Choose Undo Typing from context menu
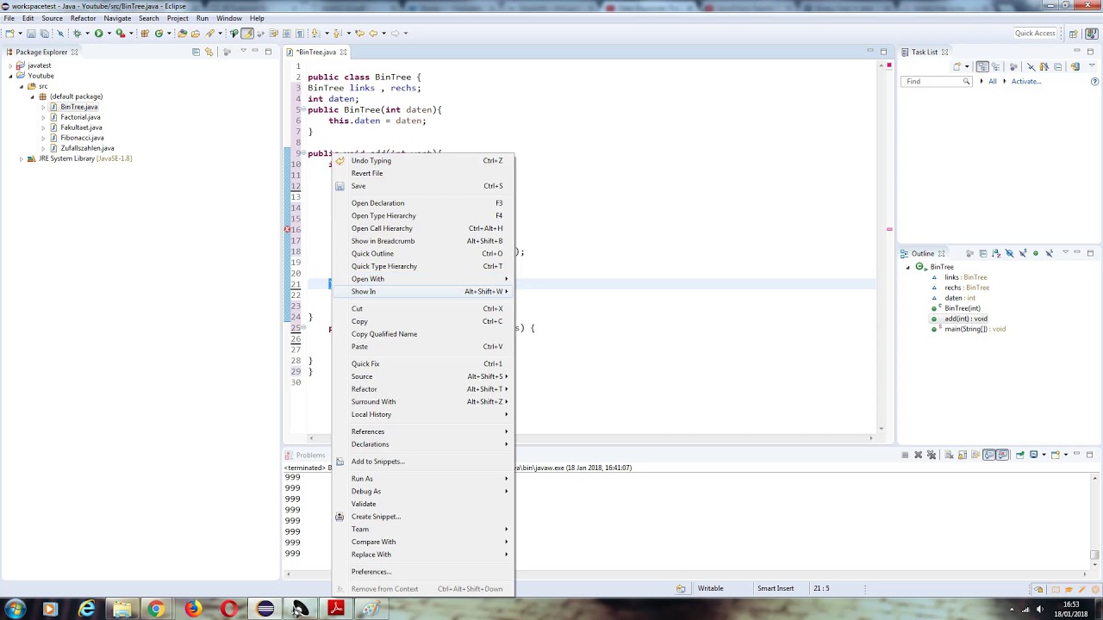 [423, 160]
